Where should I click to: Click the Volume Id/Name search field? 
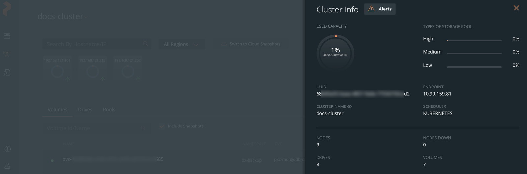pyautogui.click(x=92, y=128)
